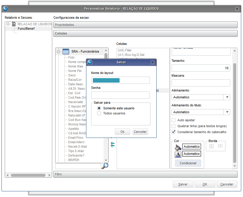Click the magnifier search icon below the field tree
The image size is (243, 197).
coord(105,166)
